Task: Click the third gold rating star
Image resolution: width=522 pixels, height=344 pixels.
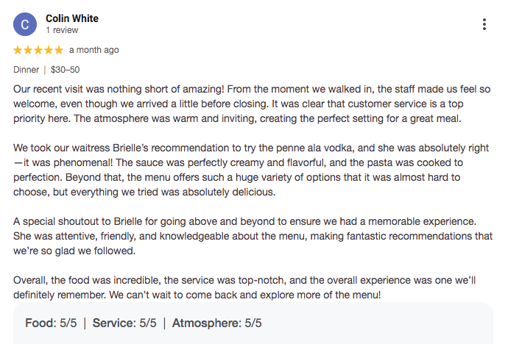Action: (x=38, y=50)
